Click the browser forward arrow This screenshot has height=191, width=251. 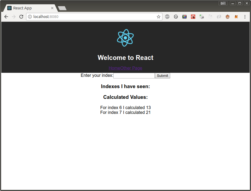pyautogui.click(x=14, y=17)
